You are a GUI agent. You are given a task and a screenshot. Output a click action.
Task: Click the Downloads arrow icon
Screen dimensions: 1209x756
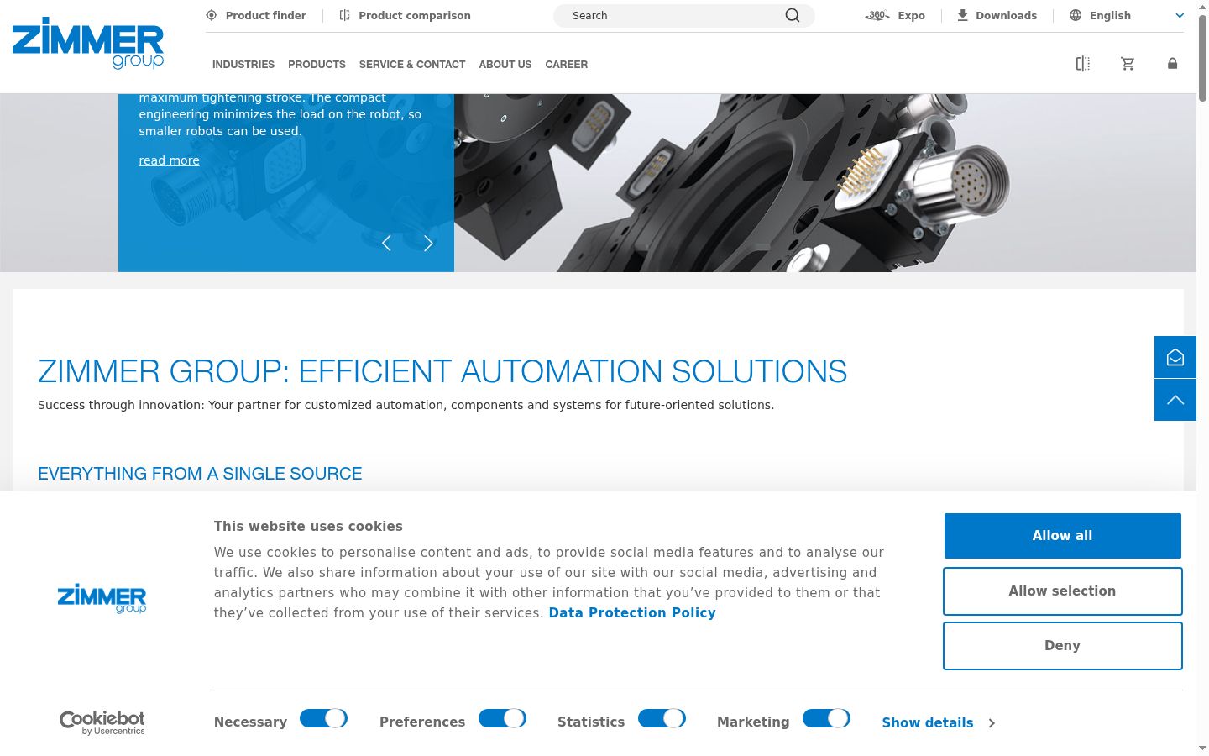tap(963, 15)
